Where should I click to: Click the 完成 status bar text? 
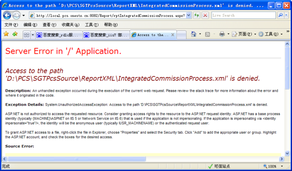pos(6,166)
